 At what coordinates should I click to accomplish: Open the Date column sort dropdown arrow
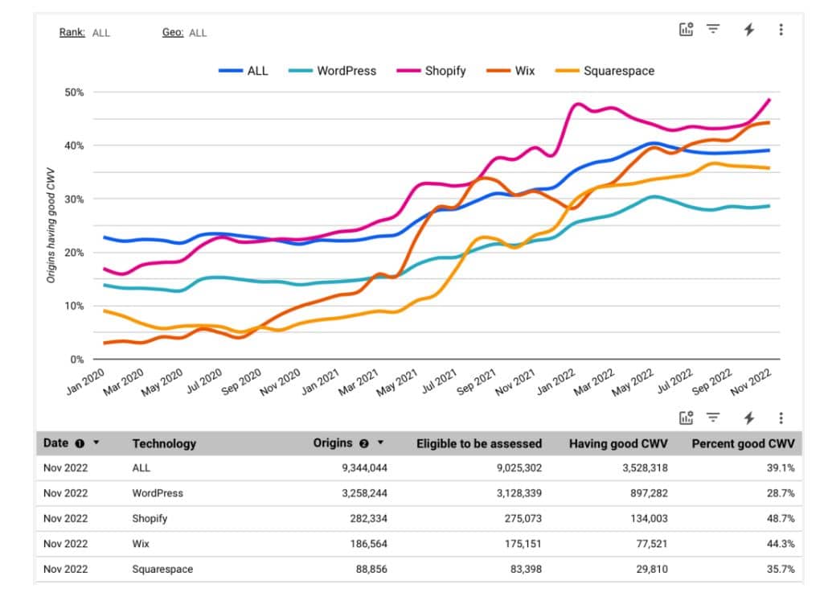point(96,443)
